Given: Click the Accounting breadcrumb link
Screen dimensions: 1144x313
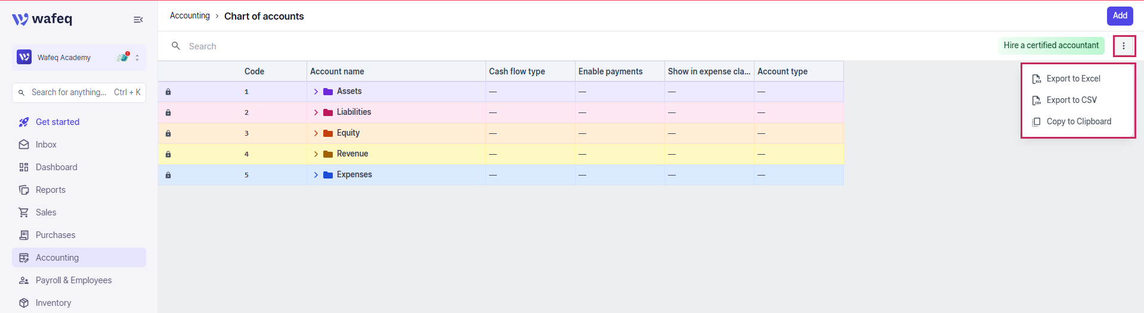Looking at the screenshot, I should [x=190, y=16].
